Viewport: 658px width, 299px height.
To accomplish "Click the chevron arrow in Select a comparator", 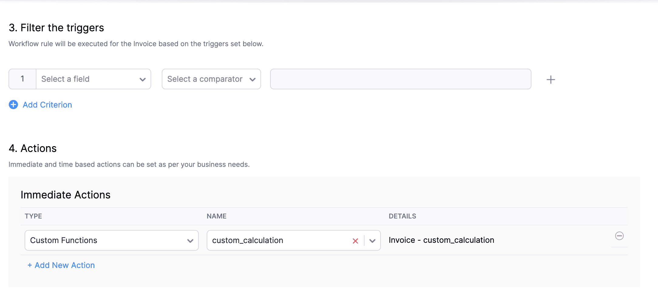I will [252, 80].
